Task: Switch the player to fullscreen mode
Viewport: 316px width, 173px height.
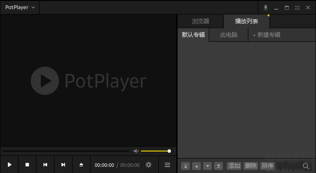Action: click(297, 7)
